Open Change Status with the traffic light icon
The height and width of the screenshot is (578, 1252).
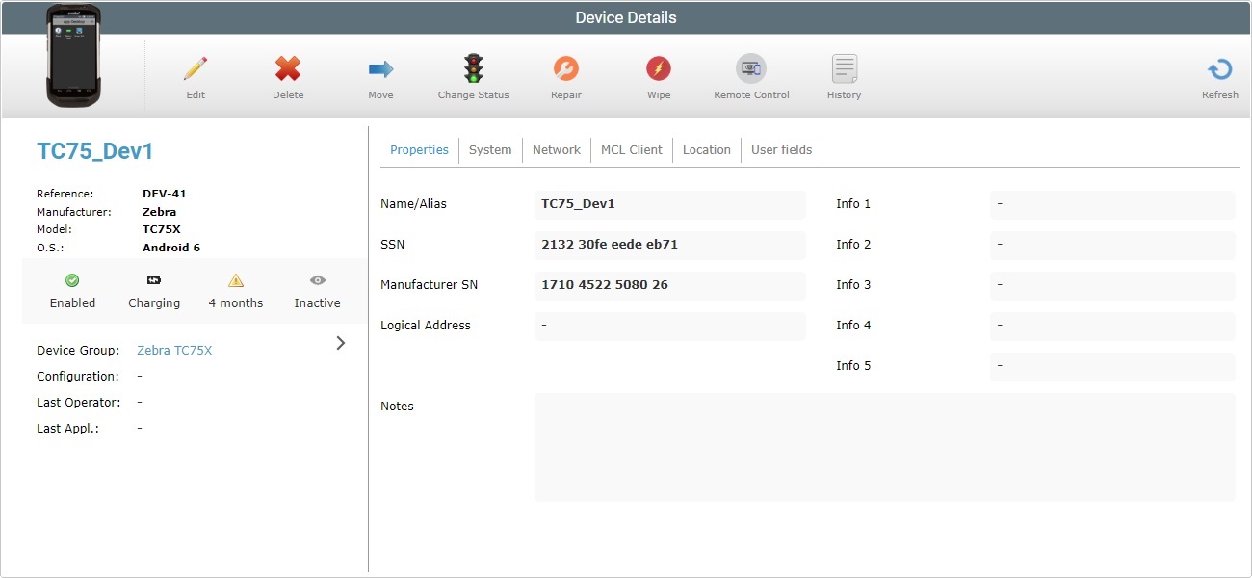[472, 77]
